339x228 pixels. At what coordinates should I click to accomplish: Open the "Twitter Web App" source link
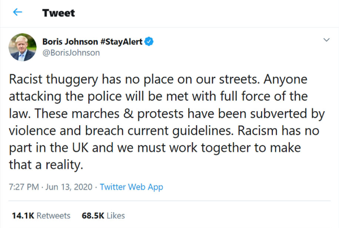[x=131, y=187]
